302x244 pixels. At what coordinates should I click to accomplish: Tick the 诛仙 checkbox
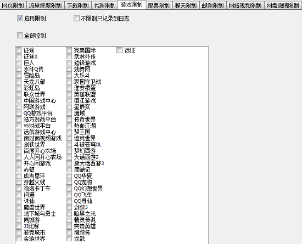[x=19, y=201]
